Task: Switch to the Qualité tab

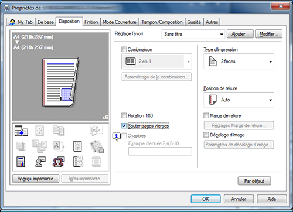Action: (x=194, y=22)
